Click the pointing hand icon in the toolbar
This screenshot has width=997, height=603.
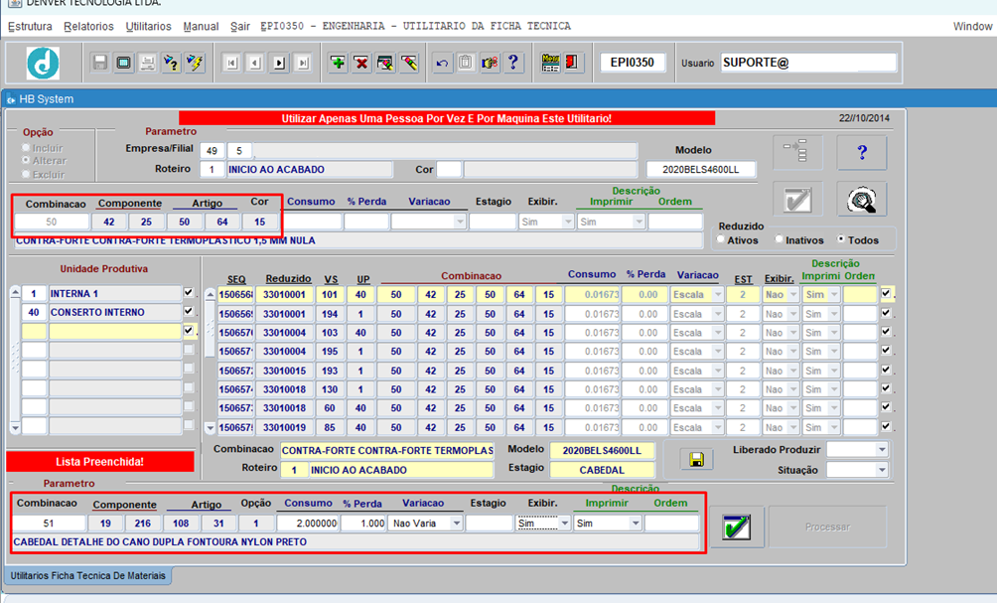point(490,63)
